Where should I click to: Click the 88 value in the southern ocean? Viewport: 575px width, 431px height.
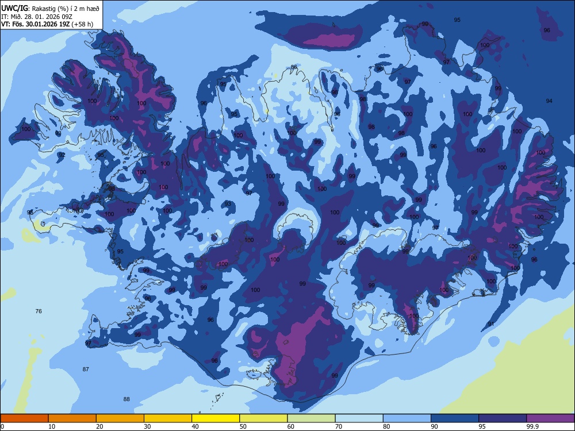click(x=126, y=399)
